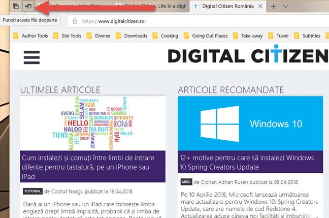Open Diverse favorites folder

point(98,36)
